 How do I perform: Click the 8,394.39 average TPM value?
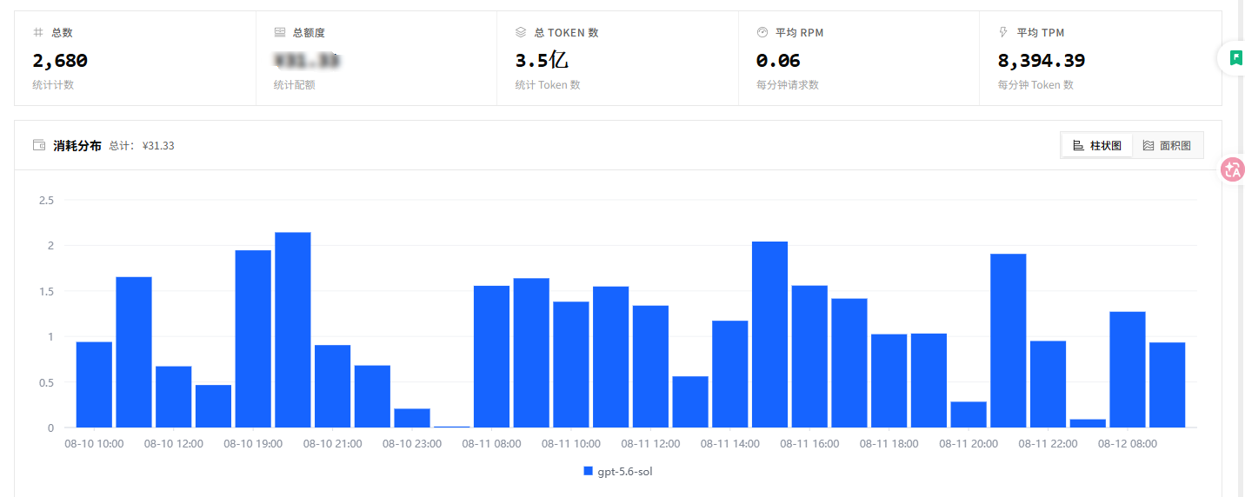tap(1042, 61)
